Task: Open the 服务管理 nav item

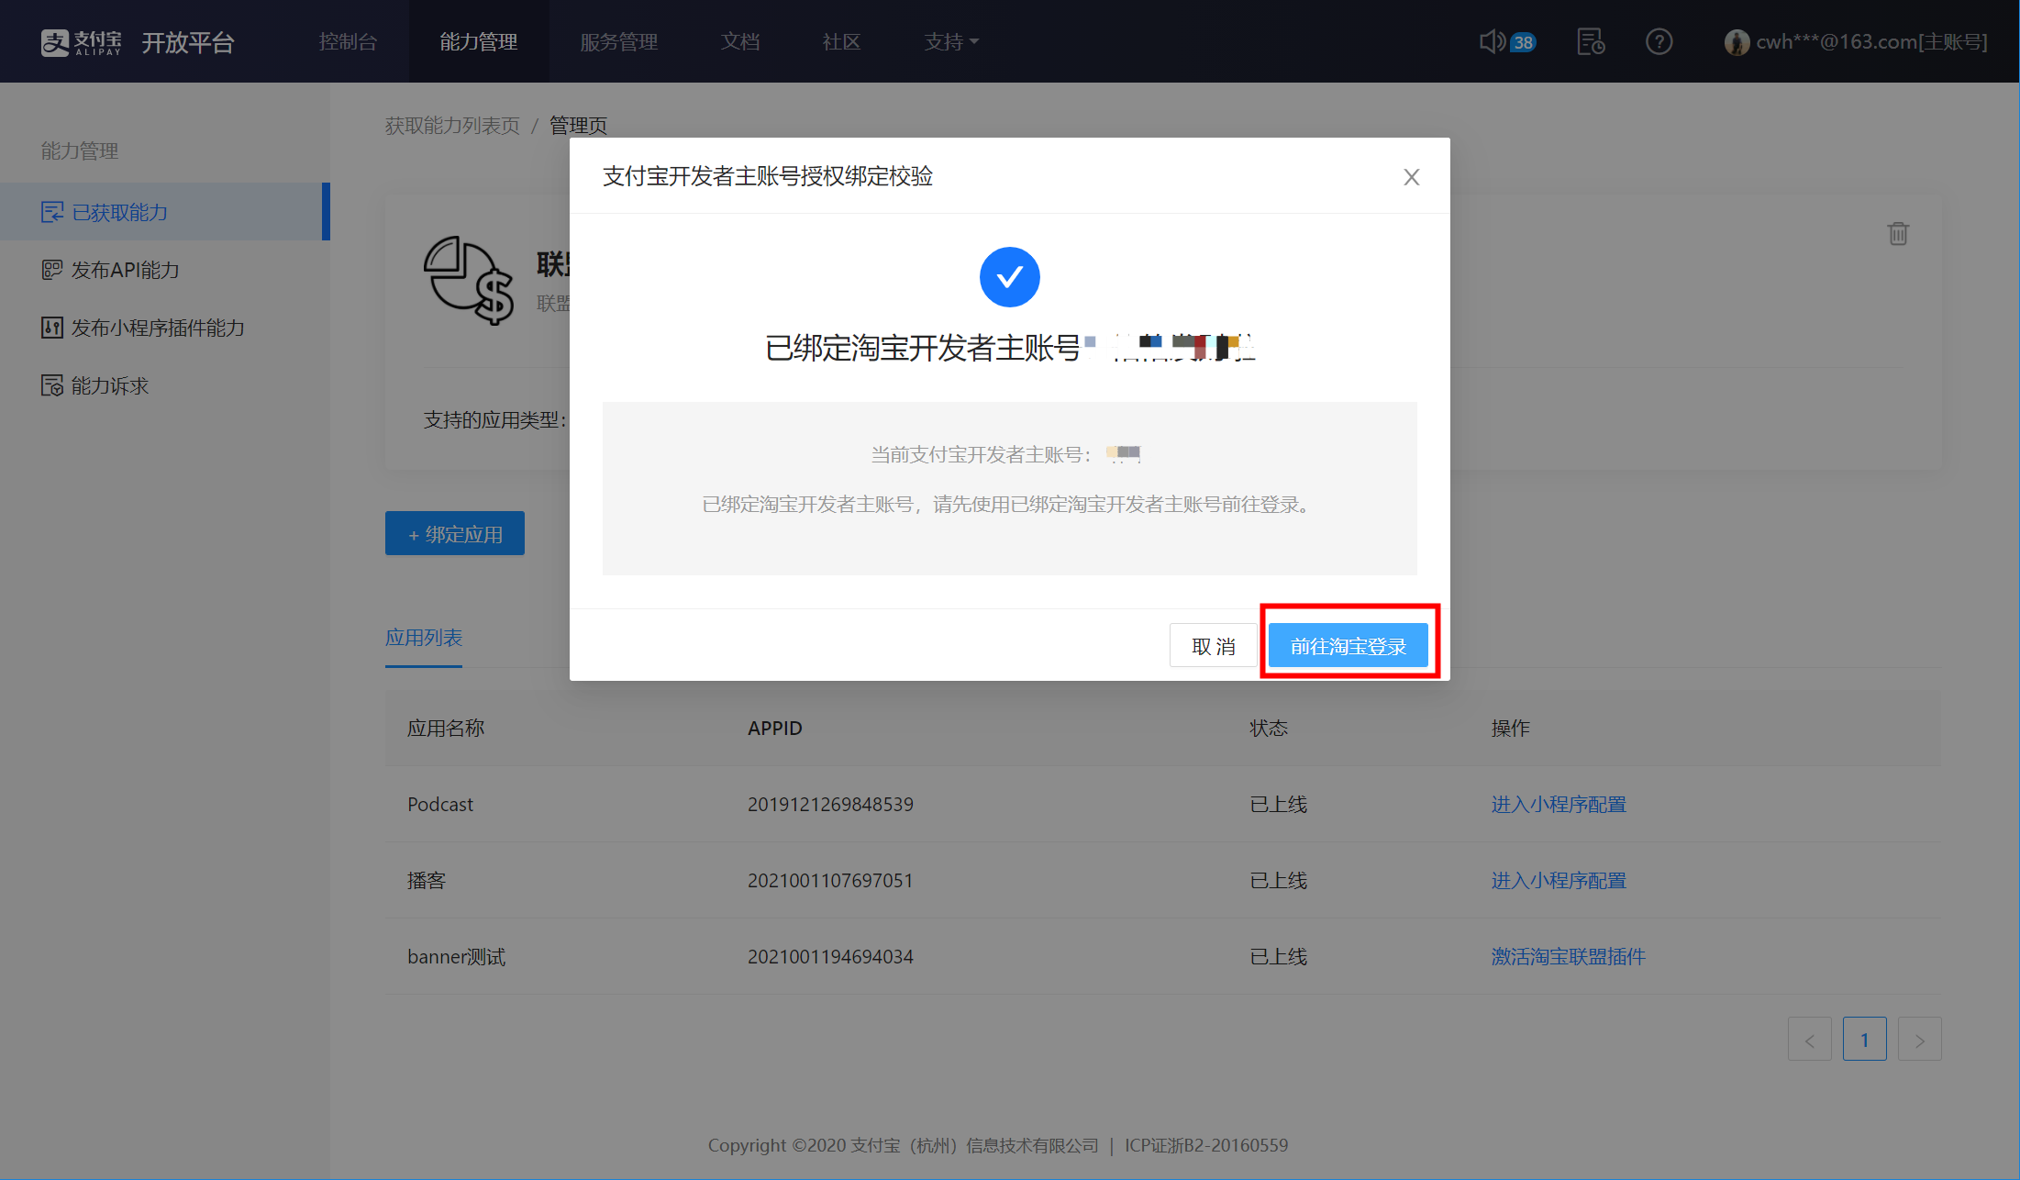Action: click(x=619, y=41)
